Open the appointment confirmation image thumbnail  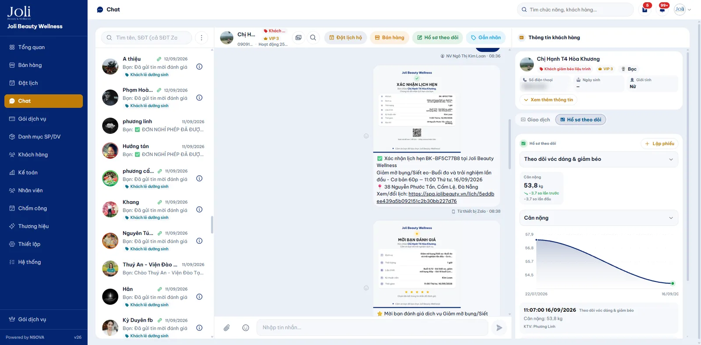coord(417,109)
